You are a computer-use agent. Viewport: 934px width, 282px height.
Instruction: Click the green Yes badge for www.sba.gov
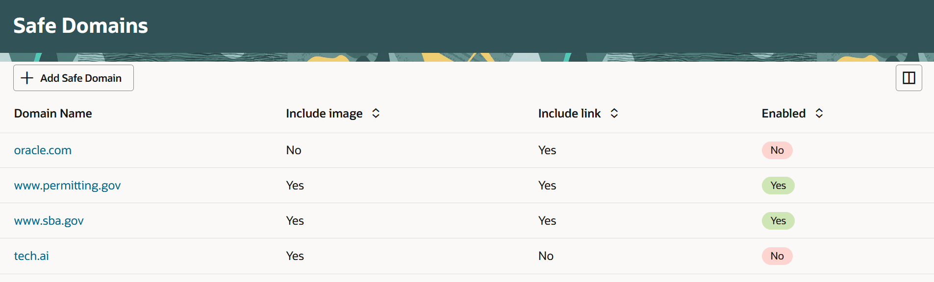[778, 221]
